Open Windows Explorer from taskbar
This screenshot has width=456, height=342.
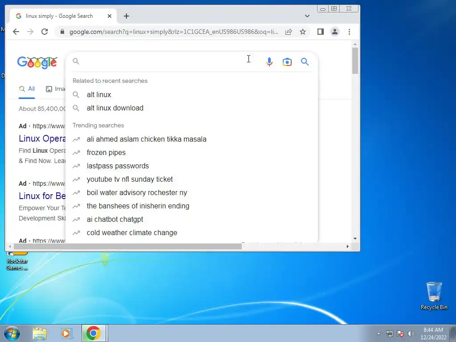pyautogui.click(x=40, y=333)
